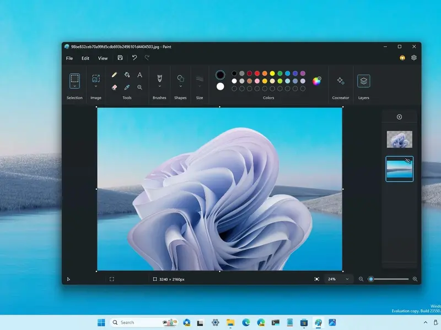Click the rectangular selection tool button
This screenshot has height=330, width=441.
pos(74,78)
